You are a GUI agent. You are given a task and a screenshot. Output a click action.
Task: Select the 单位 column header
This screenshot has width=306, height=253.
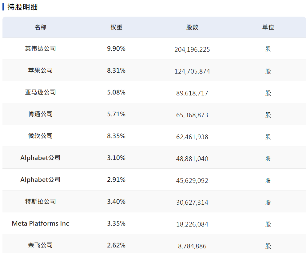268,27
